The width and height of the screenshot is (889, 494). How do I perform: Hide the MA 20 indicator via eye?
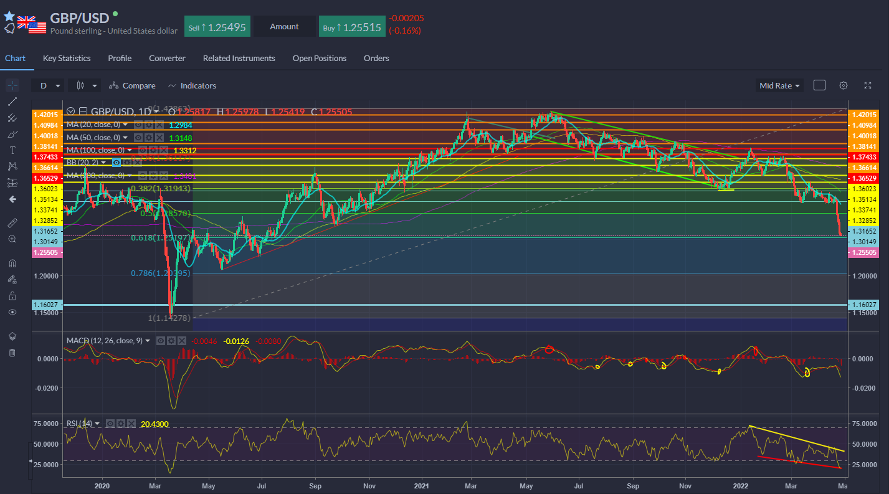tap(140, 125)
